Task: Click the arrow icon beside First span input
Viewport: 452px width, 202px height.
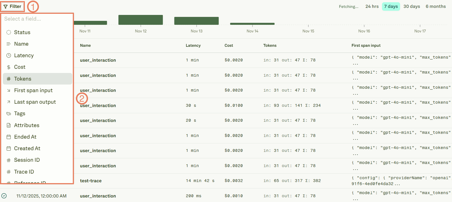Action: pyautogui.click(x=9, y=90)
